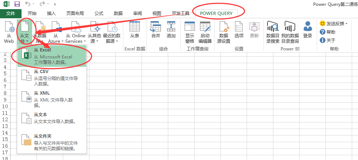Select row 10 header

5,106
